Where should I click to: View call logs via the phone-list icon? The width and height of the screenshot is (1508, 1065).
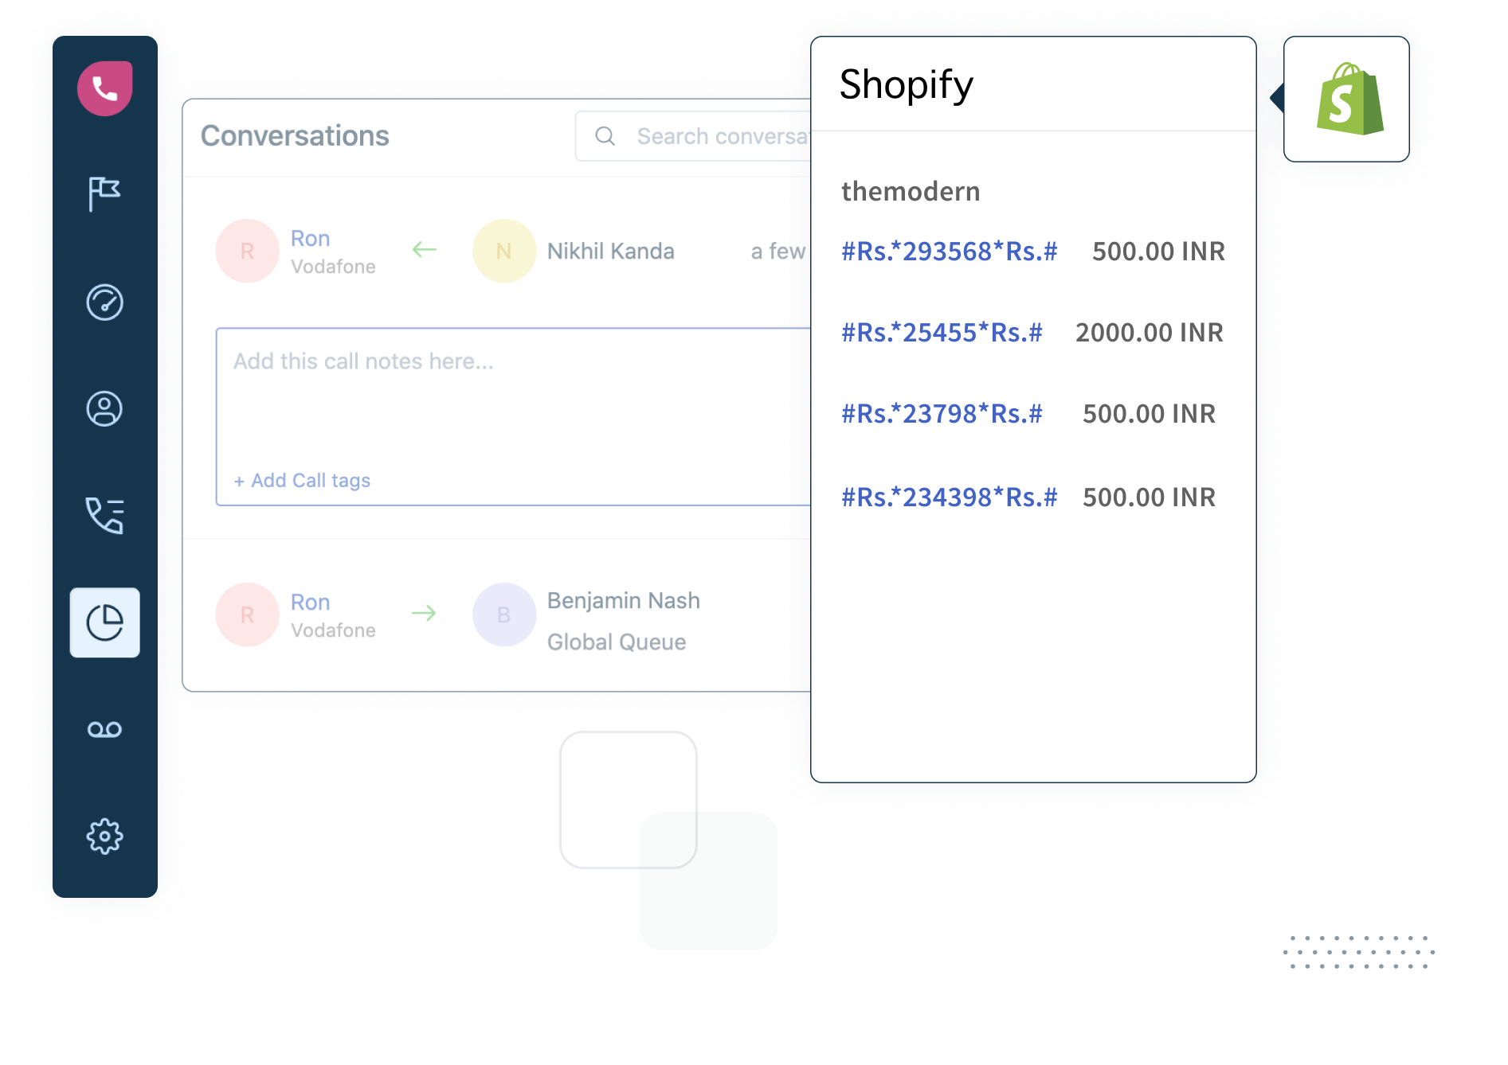point(104,517)
